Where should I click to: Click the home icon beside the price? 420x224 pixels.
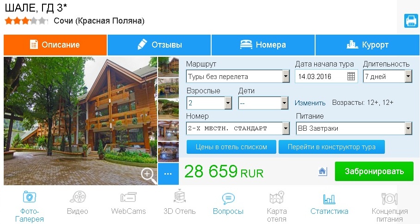point(323,171)
